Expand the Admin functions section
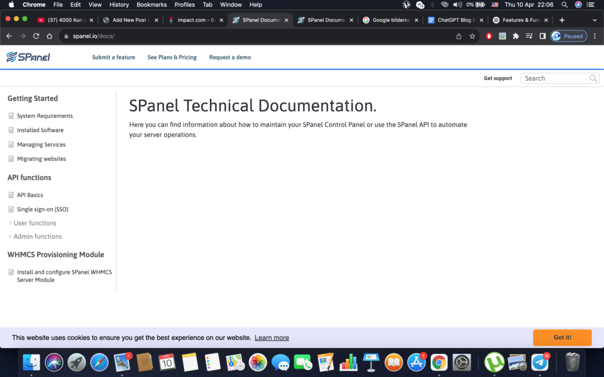The image size is (604, 377). [x=35, y=237]
